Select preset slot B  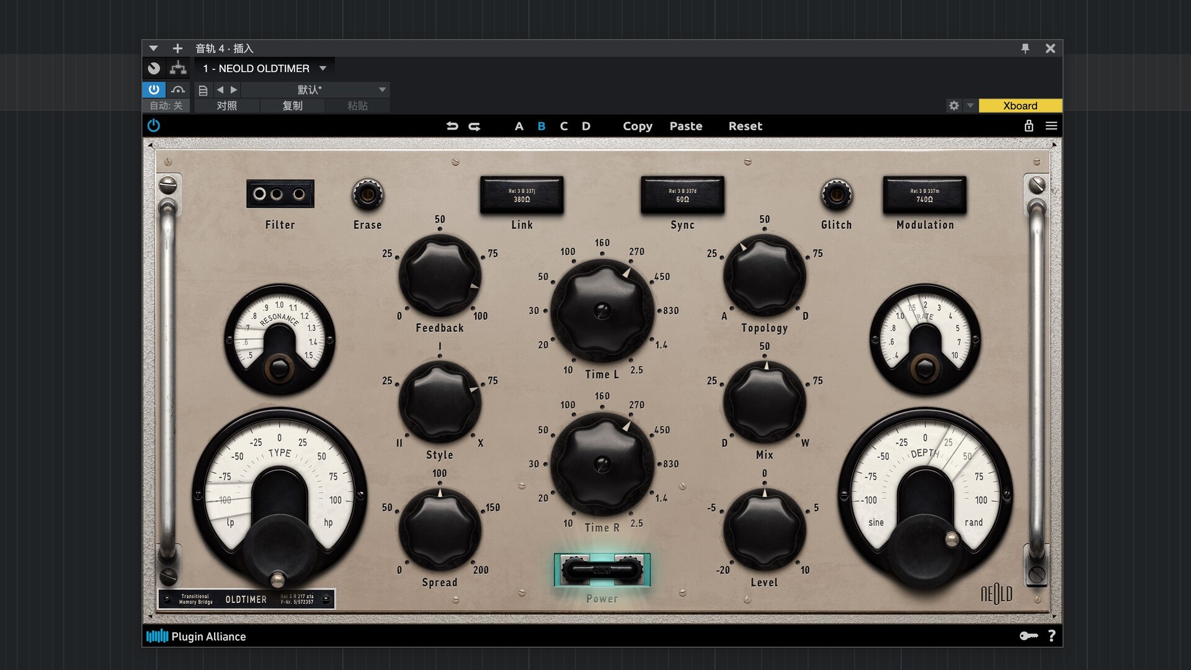542,126
